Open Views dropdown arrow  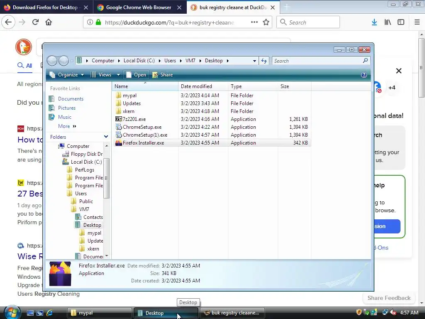click(118, 75)
